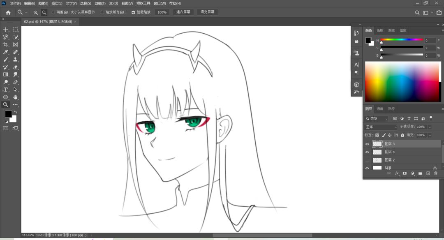The width and height of the screenshot is (444, 240).
Task: Open the 滤镜(T) menu
Action: point(100,3)
